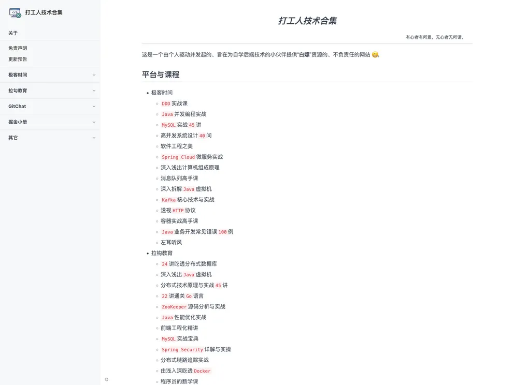Click the chevron next to GitChat

[x=94, y=107]
